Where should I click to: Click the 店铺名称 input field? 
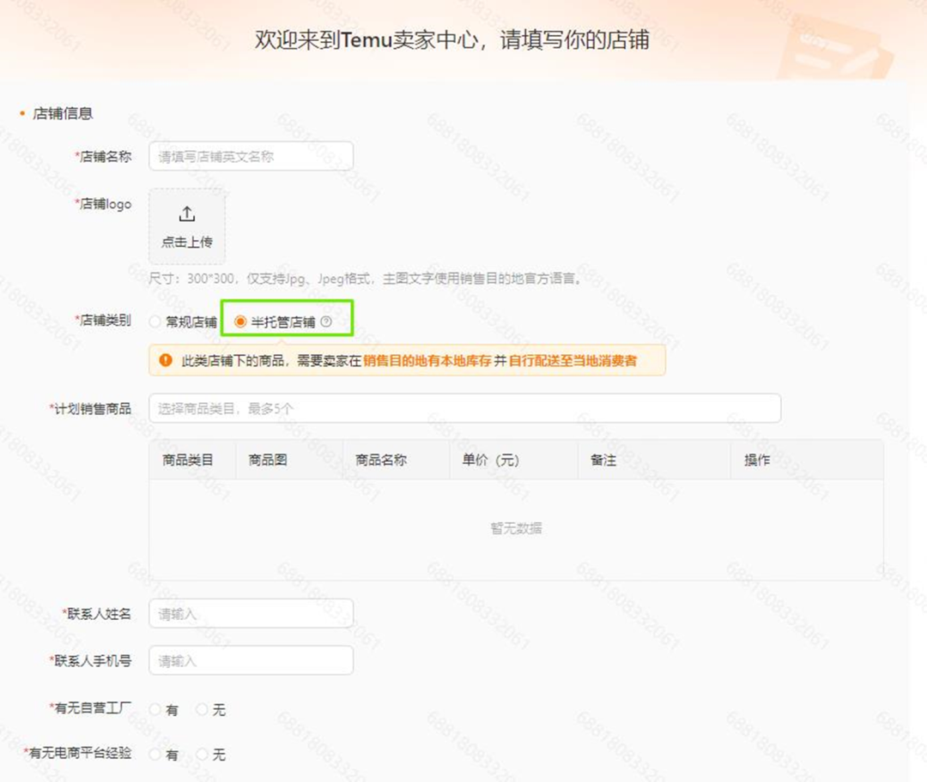250,156
